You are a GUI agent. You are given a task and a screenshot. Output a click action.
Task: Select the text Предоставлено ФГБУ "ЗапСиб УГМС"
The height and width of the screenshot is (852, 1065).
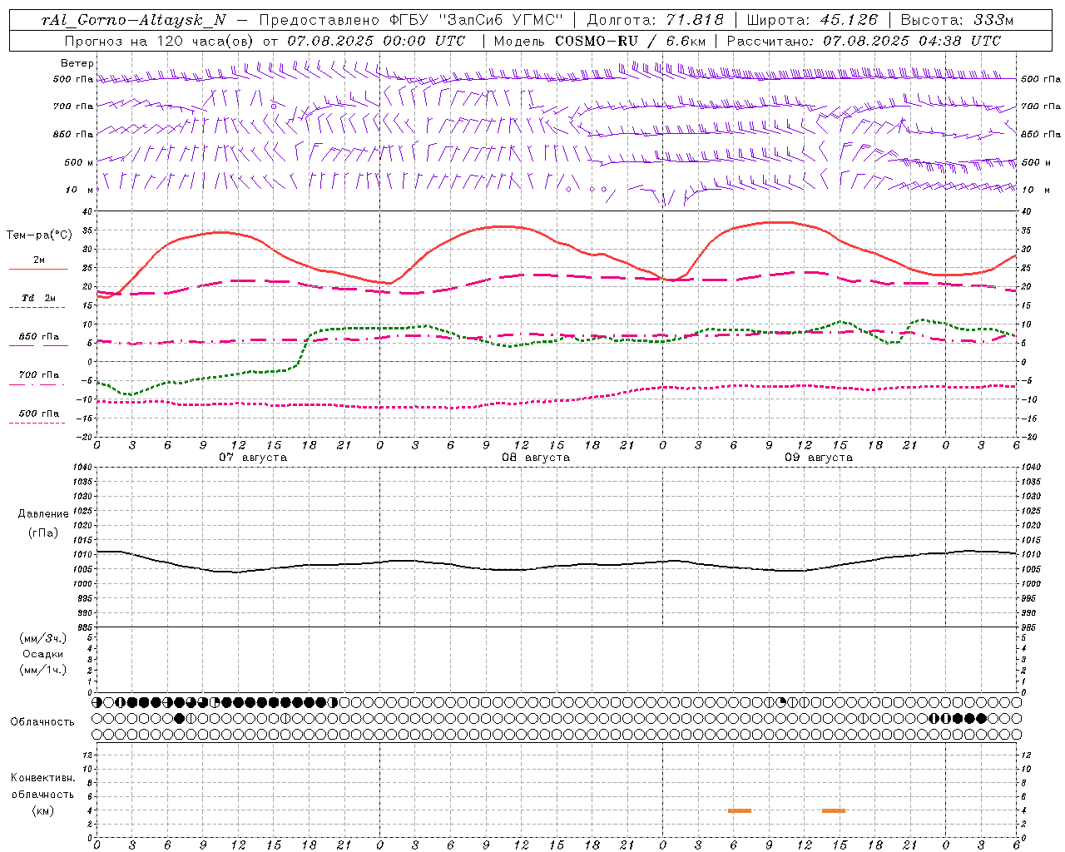412,20
